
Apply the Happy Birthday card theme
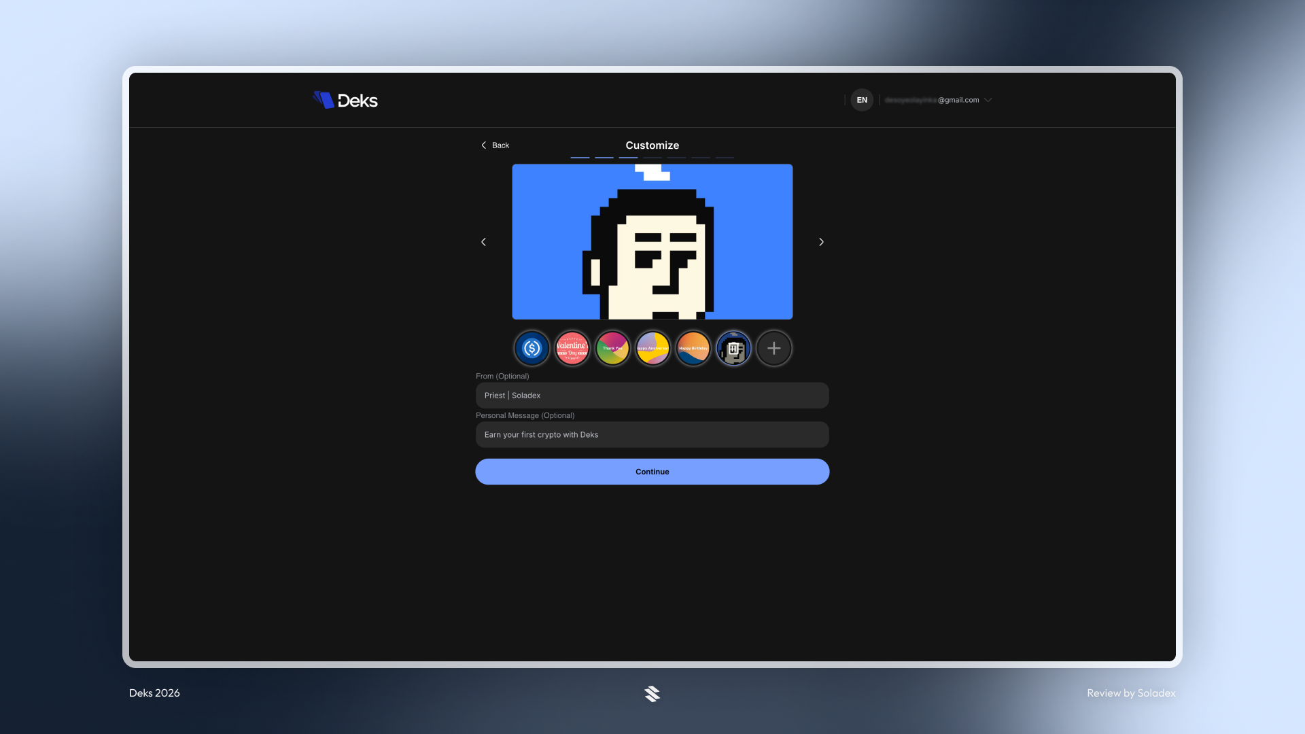pos(693,348)
